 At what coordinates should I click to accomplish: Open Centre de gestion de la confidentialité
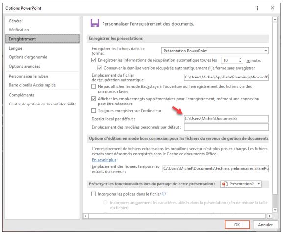pyautogui.click(x=42, y=104)
